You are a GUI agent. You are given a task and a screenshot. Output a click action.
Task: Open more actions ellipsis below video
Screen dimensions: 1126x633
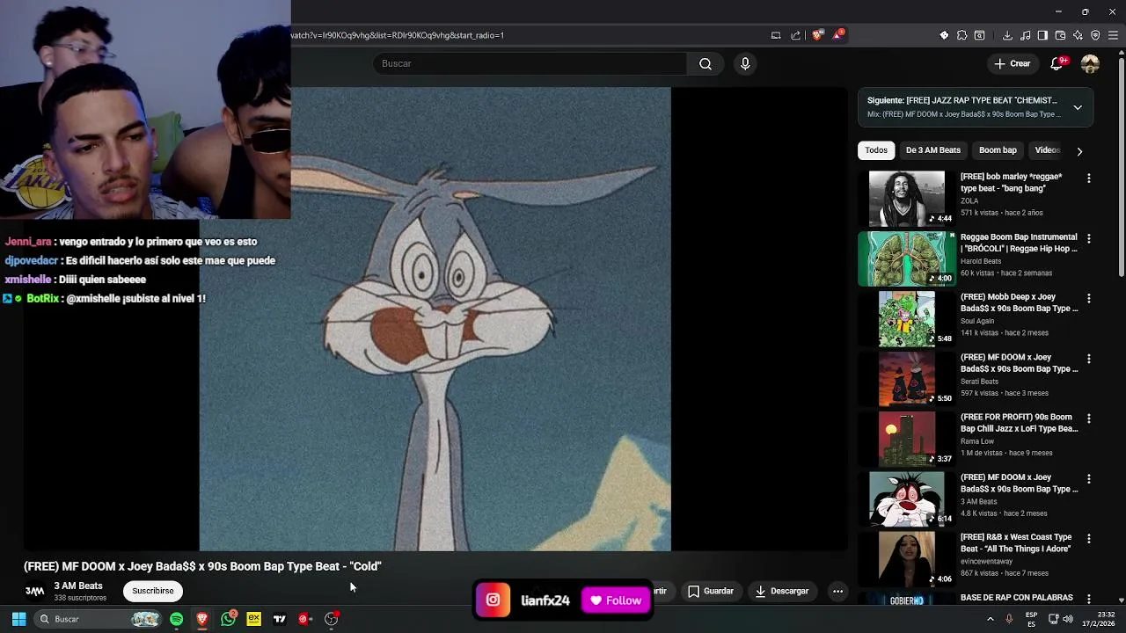837,592
